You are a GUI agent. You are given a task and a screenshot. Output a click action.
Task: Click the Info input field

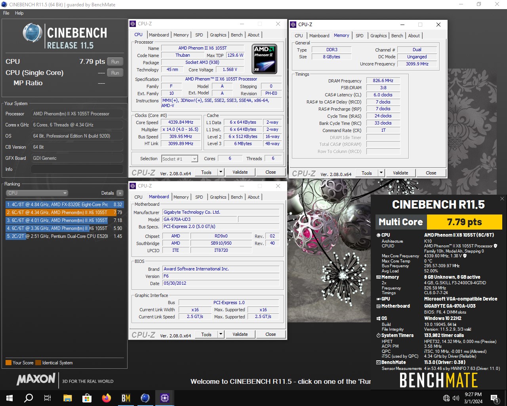coord(77,169)
